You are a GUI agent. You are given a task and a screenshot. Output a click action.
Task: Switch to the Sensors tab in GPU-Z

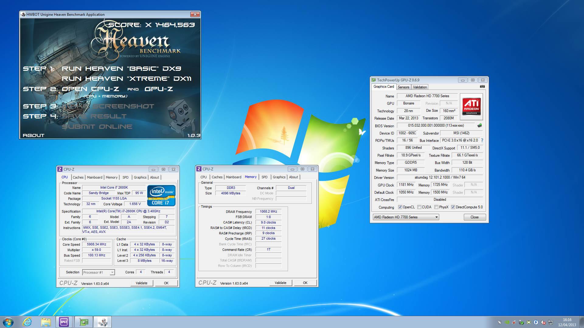tap(403, 87)
